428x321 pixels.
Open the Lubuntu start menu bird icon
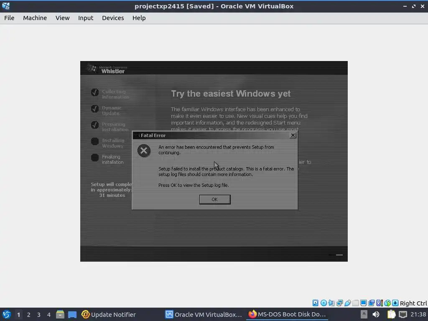click(6, 314)
